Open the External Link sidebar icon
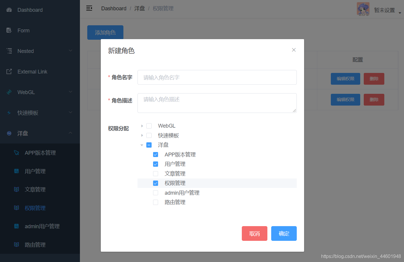This screenshot has width=404, height=262. [x=9, y=71]
